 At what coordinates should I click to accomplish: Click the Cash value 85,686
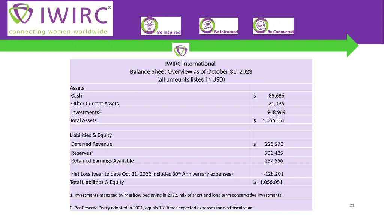(x=276, y=96)
